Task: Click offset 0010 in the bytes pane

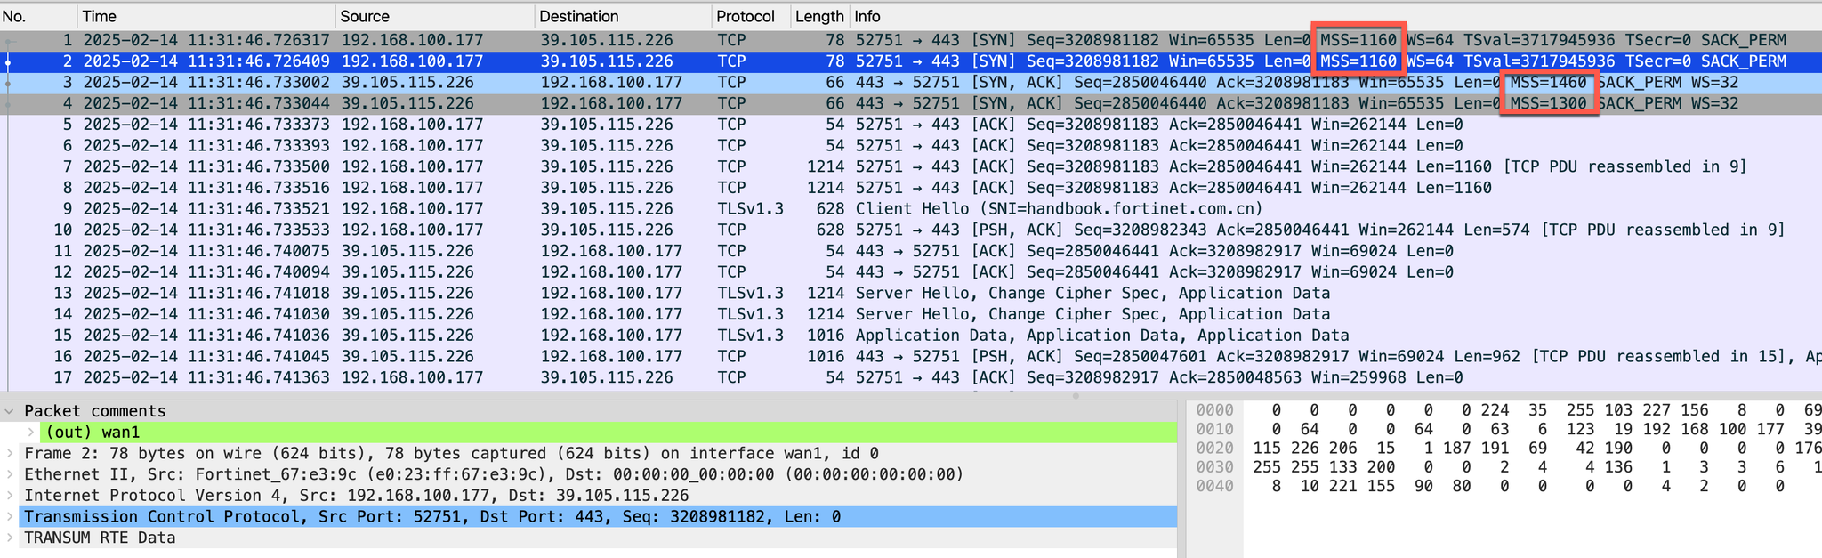Action: tap(1214, 430)
